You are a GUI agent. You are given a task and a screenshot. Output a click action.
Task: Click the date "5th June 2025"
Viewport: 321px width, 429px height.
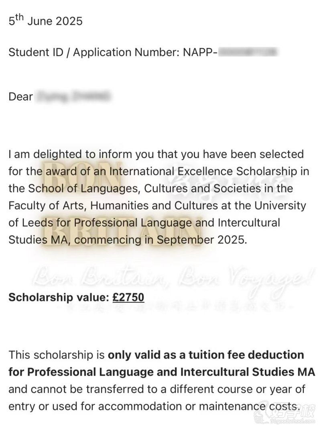click(45, 21)
